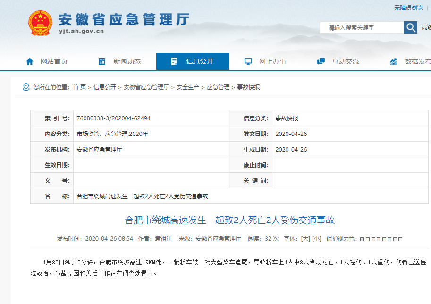Click the 发文日期 value 2020-04-26
The width and height of the screenshot is (431, 304).
pyautogui.click(x=291, y=134)
